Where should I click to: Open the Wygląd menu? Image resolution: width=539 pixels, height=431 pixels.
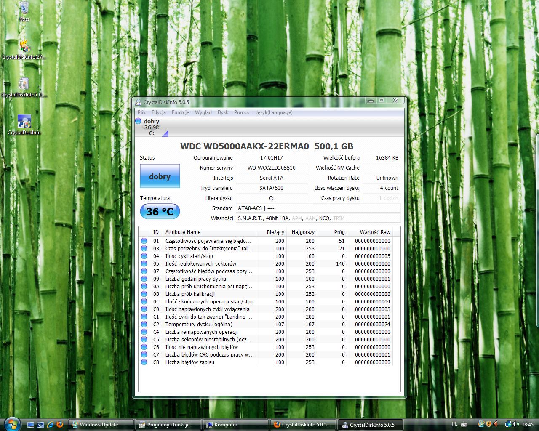click(x=203, y=112)
